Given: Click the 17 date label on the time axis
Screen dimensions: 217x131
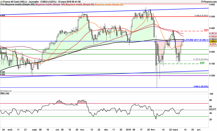Looking at the screenshot, I should pyautogui.click(x=141, y=130).
